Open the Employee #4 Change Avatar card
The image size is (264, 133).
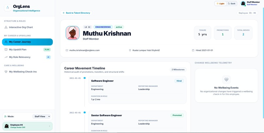coord(28,126)
